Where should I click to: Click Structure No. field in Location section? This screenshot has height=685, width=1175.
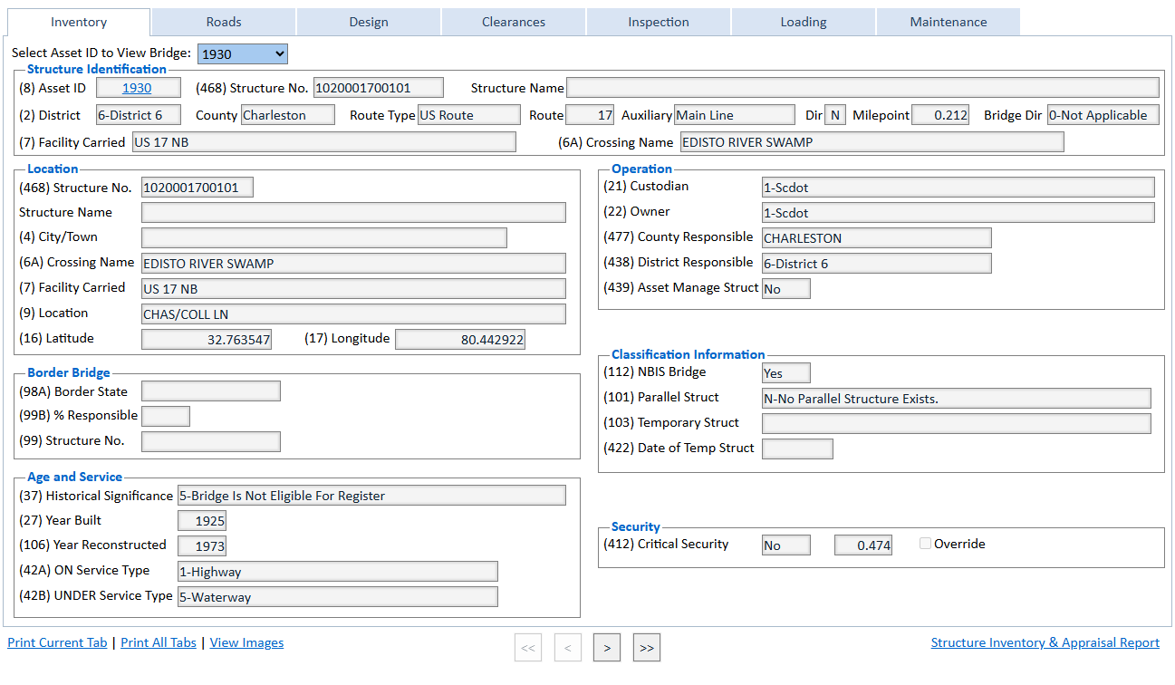[x=197, y=188]
